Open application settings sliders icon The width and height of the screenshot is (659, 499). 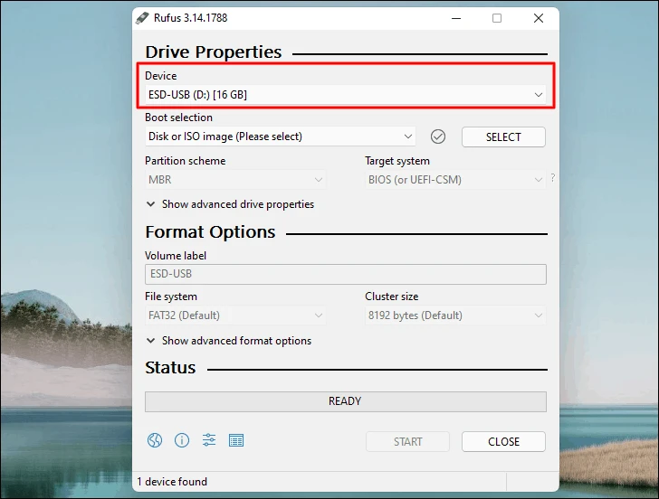click(209, 440)
